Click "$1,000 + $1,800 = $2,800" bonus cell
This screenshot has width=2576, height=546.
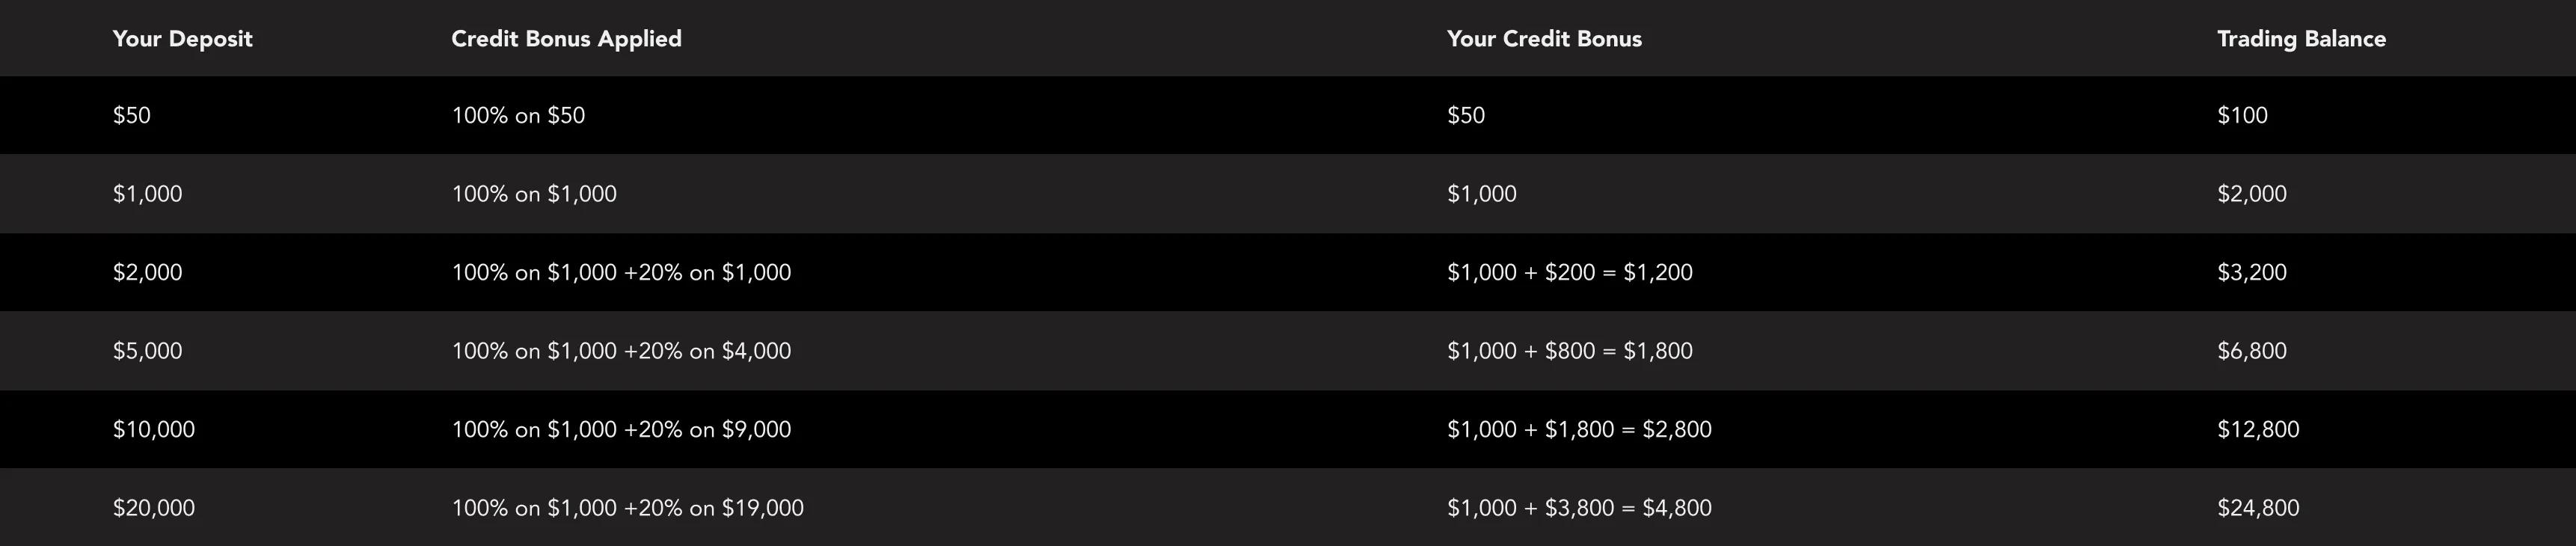[x=1579, y=429]
